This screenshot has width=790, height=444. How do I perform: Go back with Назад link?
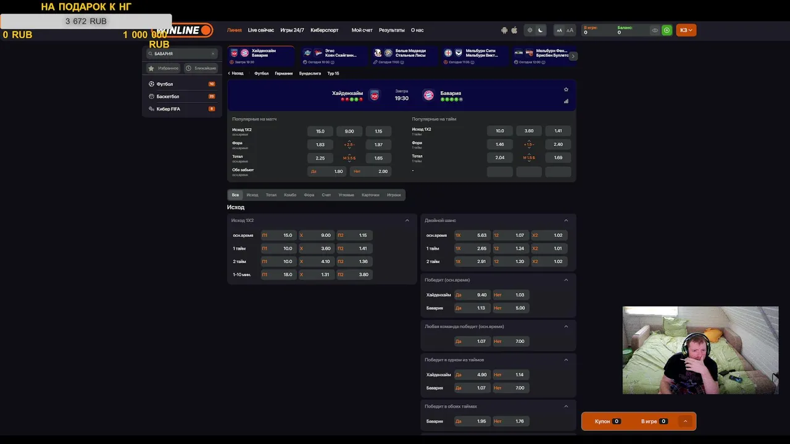click(236, 73)
